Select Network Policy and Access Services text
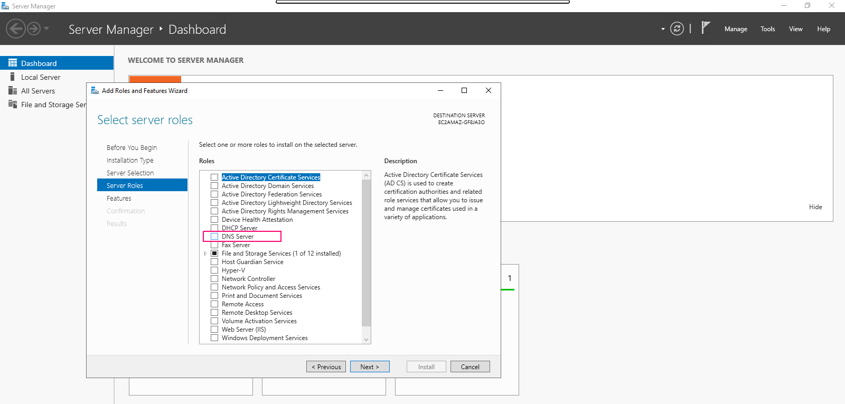Screen dimensions: 845x404 (x=271, y=287)
